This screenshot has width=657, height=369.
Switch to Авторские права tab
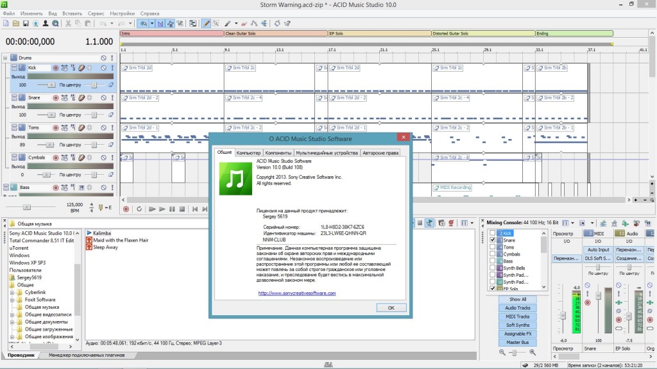click(380, 152)
